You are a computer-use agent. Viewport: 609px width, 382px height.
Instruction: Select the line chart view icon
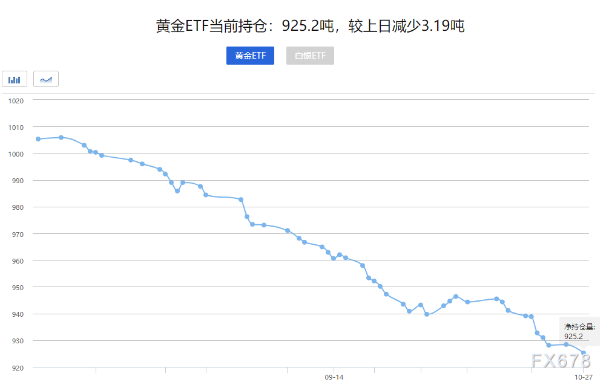point(46,79)
